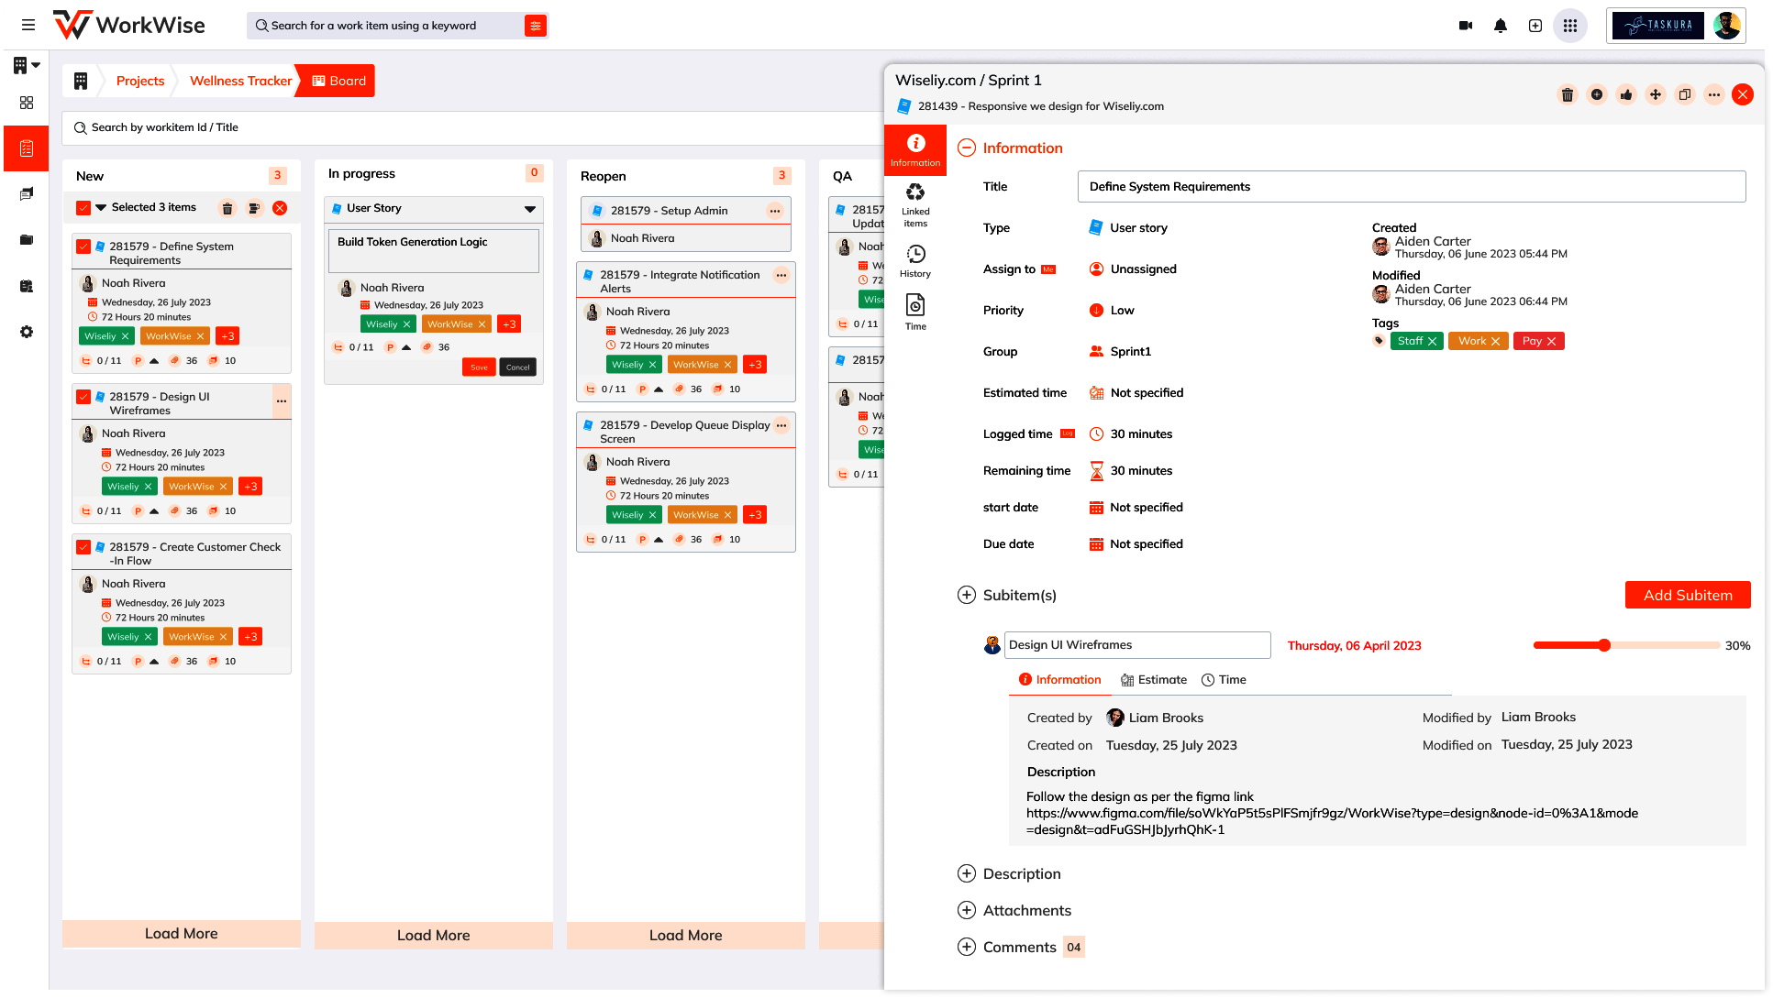Click the notification bell icon

(1501, 26)
